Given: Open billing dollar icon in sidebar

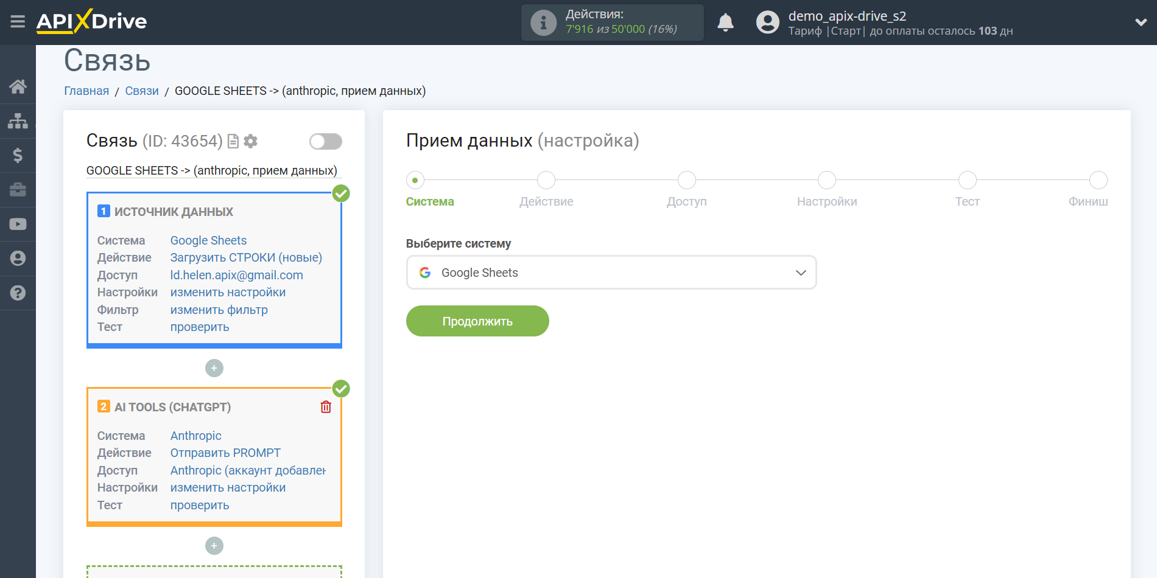Looking at the screenshot, I should pos(18,155).
